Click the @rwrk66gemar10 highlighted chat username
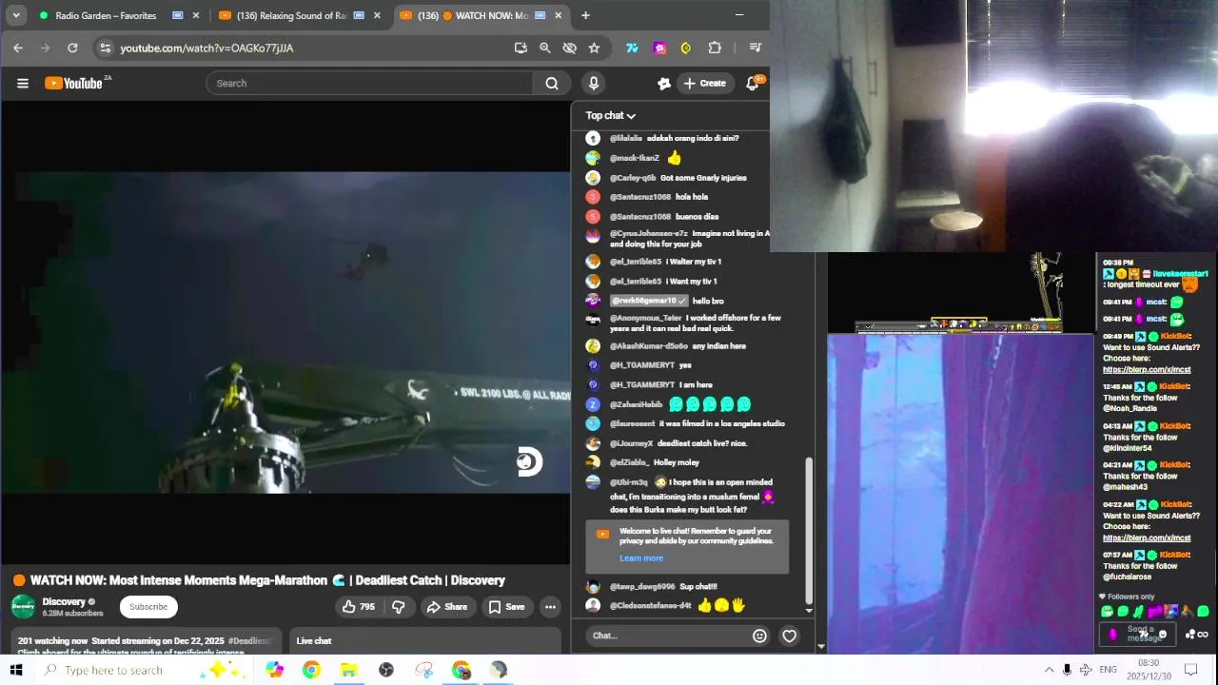 click(x=649, y=301)
